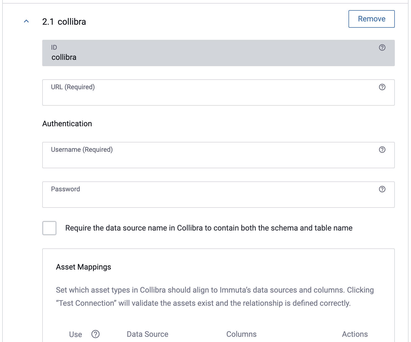Screen dimensions: 411x342
Task: Click the Require the data source name label text
Action: coord(209,228)
